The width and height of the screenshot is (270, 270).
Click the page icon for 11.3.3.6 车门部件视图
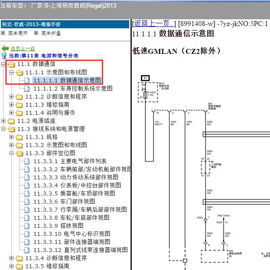click(x=27, y=202)
